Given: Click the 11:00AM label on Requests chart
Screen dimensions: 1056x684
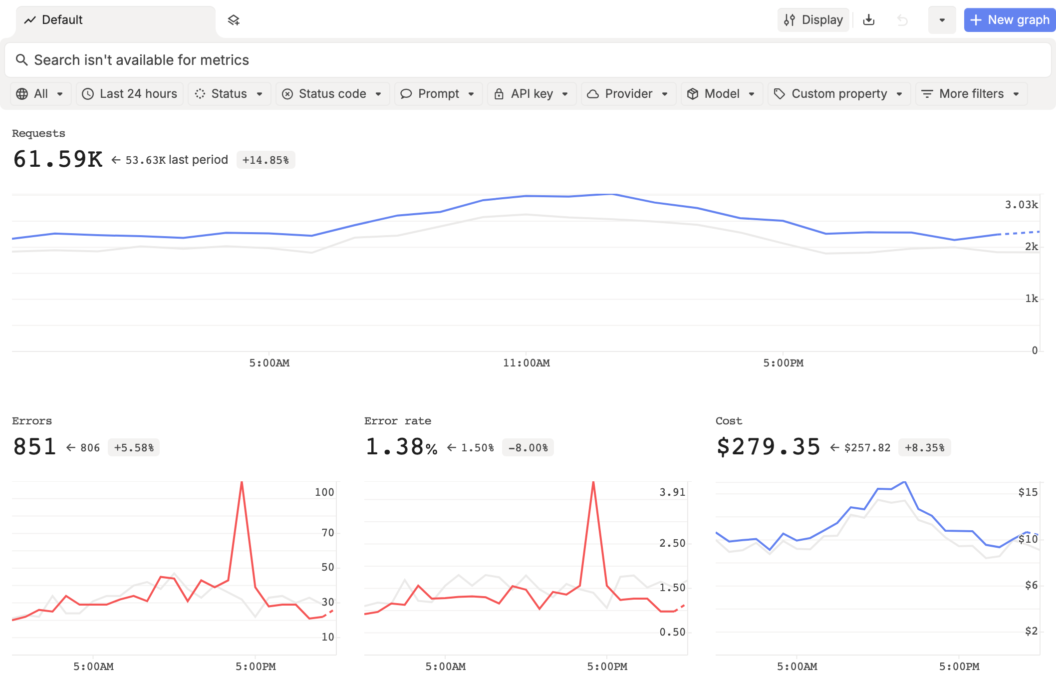Looking at the screenshot, I should 527,363.
